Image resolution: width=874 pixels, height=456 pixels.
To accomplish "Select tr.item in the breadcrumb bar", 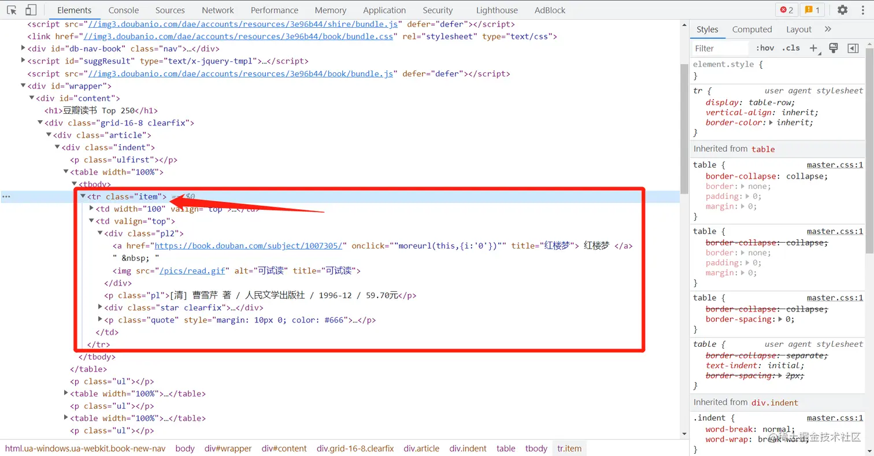I will pyautogui.click(x=569, y=448).
